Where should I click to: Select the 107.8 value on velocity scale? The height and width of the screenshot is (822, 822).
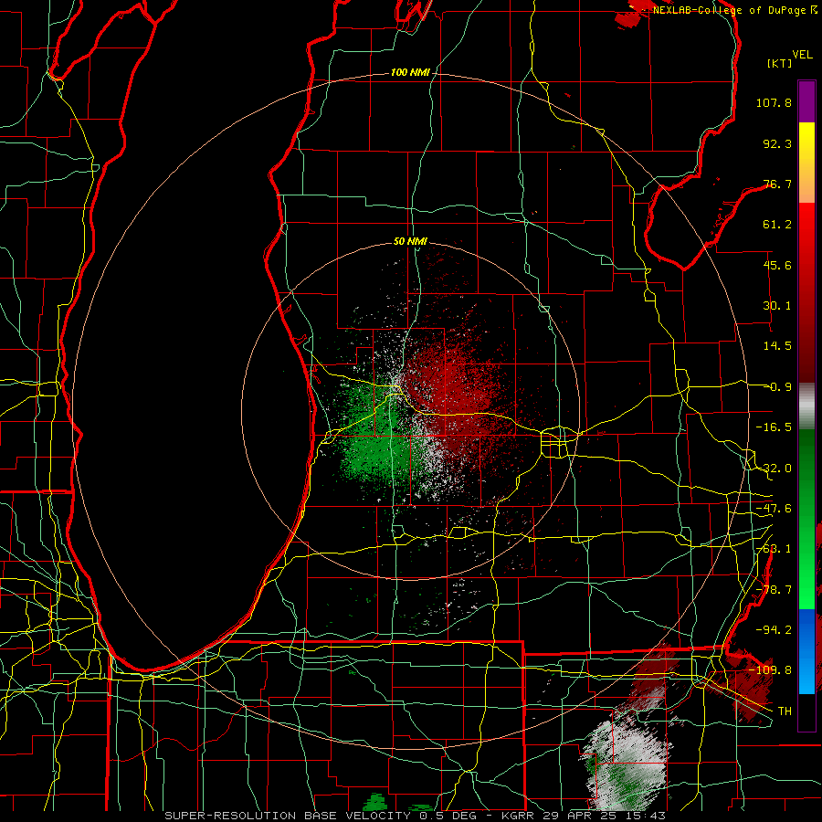click(774, 102)
